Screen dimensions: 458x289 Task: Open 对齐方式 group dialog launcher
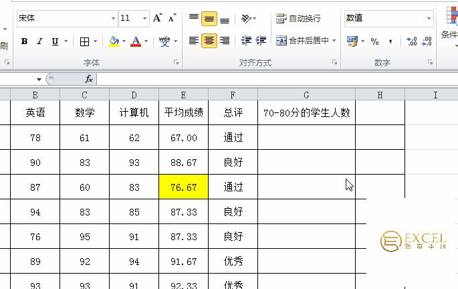334,62
